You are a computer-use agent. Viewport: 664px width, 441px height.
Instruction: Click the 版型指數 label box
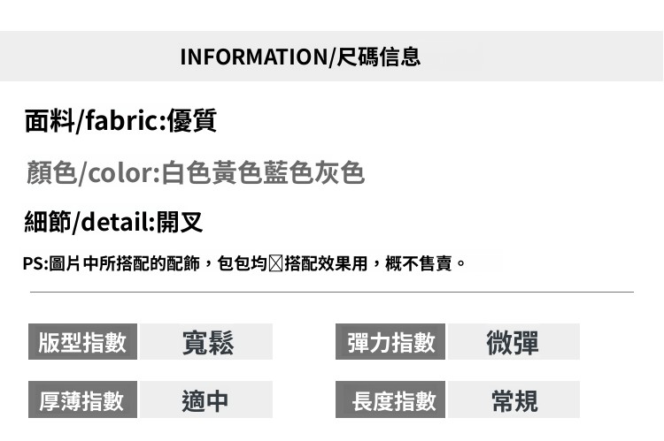82,342
